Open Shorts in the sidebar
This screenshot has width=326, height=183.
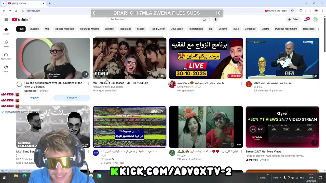click(6, 44)
